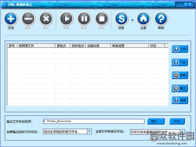Image resolution: width=196 pixels, height=147 pixels.
Task: Click the 源格式 column header
Action: pyautogui.click(x=63, y=46)
